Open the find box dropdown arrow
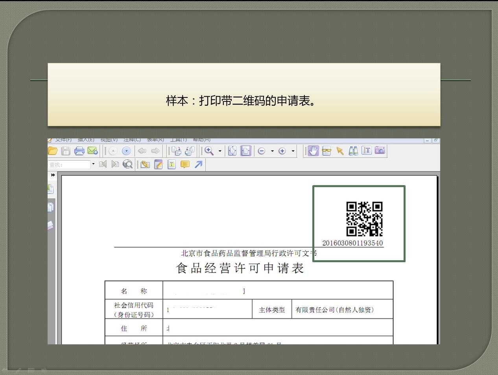This screenshot has width=498, height=375. [x=93, y=164]
